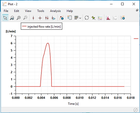Screen dimensions: 140x113
Task: Click the add plot icon with plus
Action: (x=123, y=18)
